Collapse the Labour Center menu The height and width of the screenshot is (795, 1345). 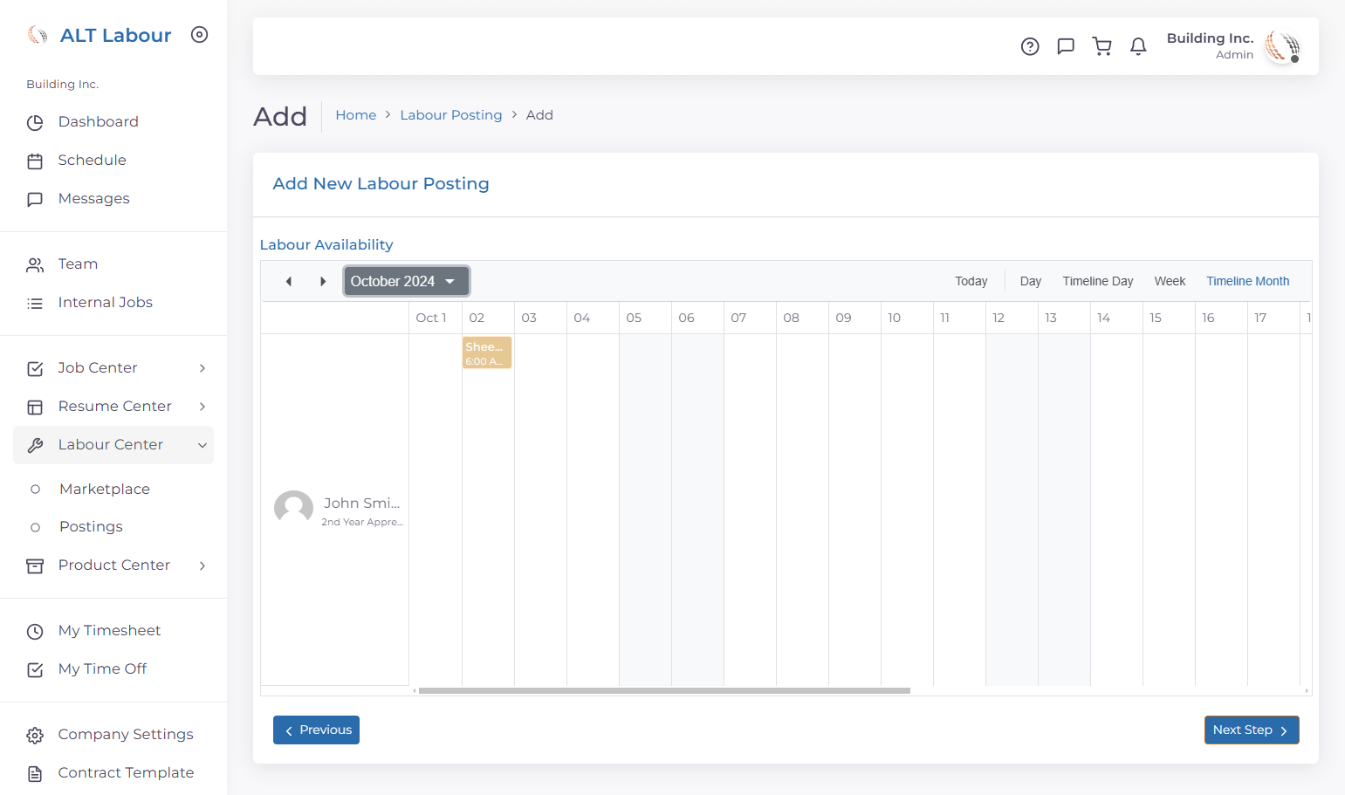113,445
